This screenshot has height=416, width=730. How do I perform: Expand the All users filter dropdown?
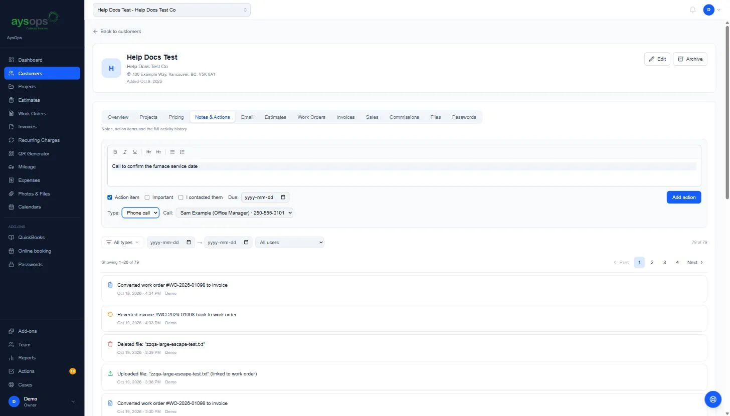290,243
